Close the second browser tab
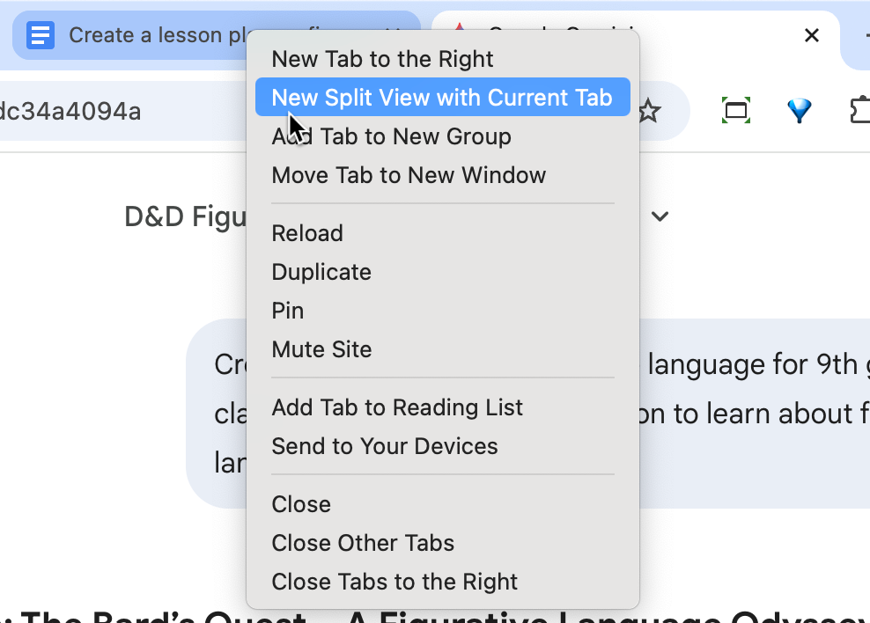Screen dimensions: 870x623 point(812,35)
